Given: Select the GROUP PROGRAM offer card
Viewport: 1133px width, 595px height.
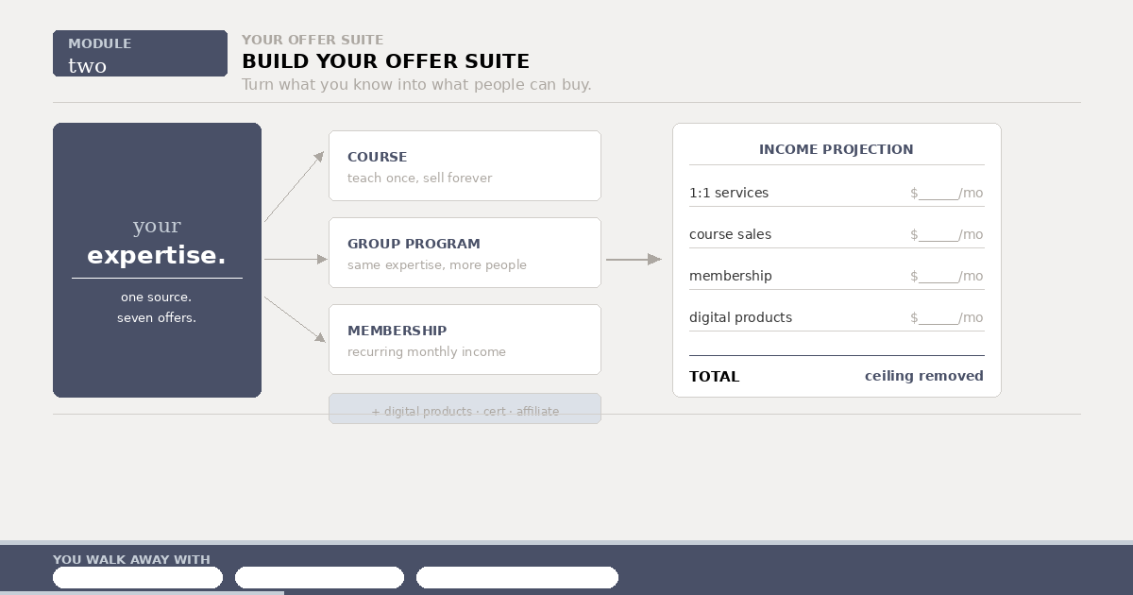Looking at the screenshot, I should point(465,253).
